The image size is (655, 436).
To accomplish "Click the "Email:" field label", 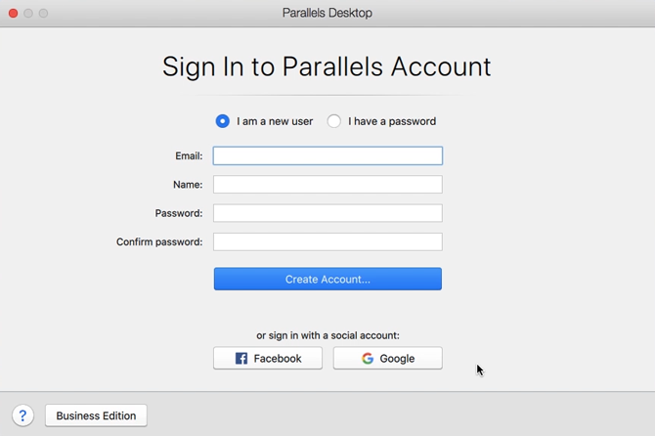I will (189, 155).
